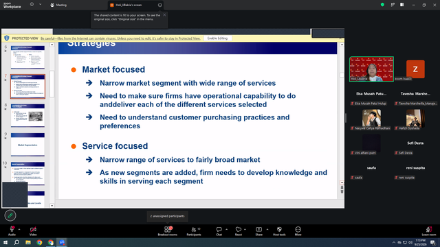
Task: Select Tavesha Marshella participant tile
Action: [x=415, y=93]
